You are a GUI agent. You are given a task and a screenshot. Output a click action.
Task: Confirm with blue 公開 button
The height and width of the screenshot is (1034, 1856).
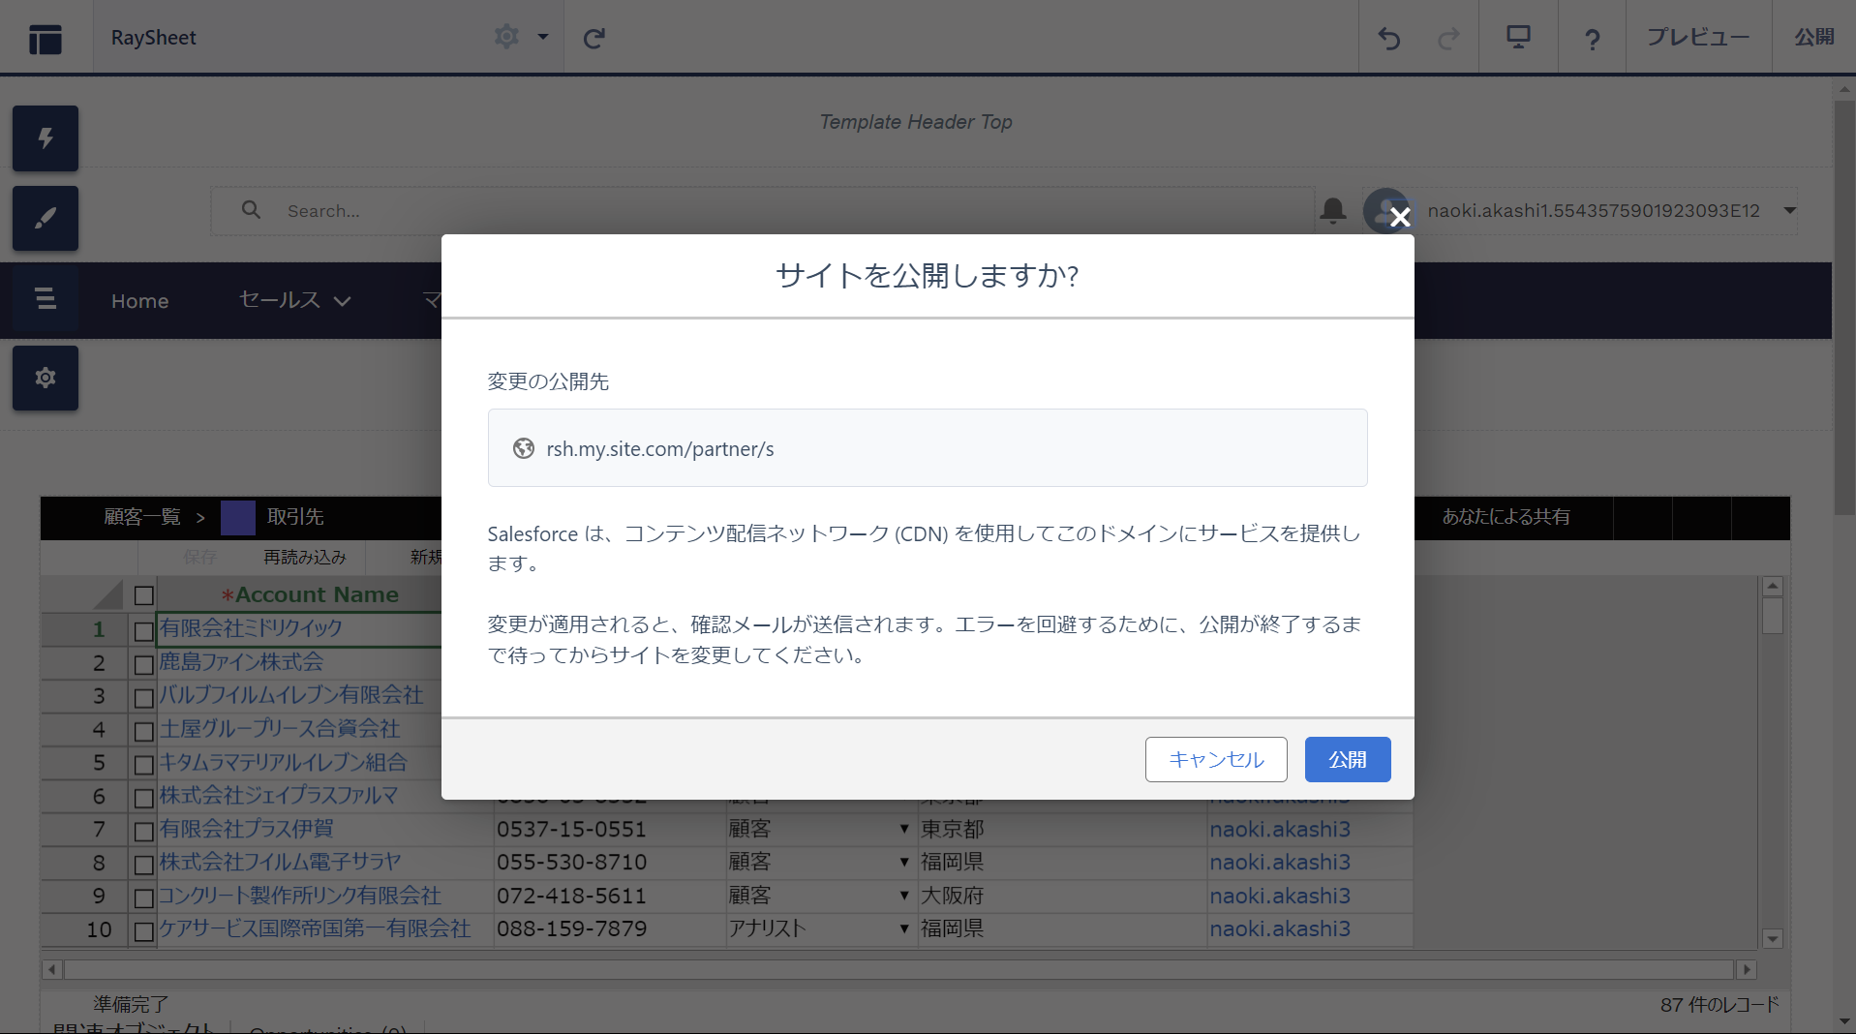1348,759
